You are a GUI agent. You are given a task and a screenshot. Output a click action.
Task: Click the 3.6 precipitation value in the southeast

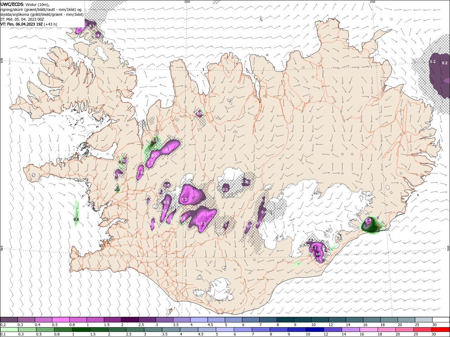click(318, 254)
